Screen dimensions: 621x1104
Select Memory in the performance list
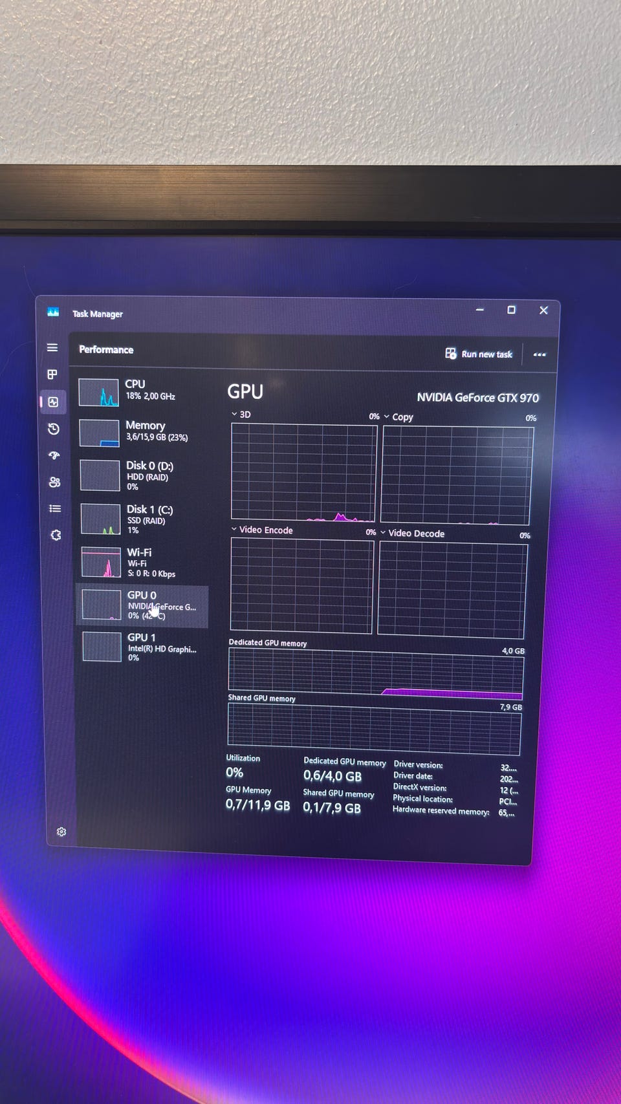pos(142,433)
